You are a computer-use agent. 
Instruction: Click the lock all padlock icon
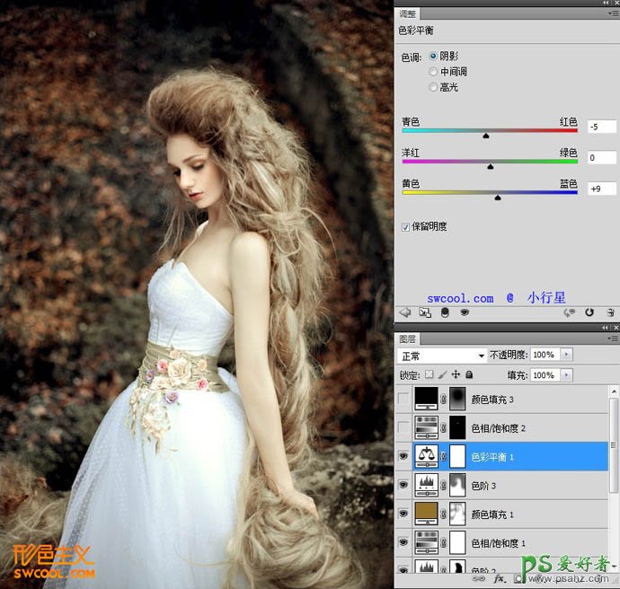(470, 374)
